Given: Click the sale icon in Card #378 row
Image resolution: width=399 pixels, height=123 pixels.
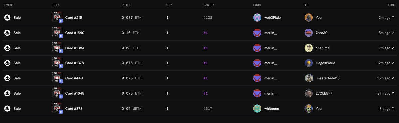Looking at the screenshot, I should tap(7, 109).
